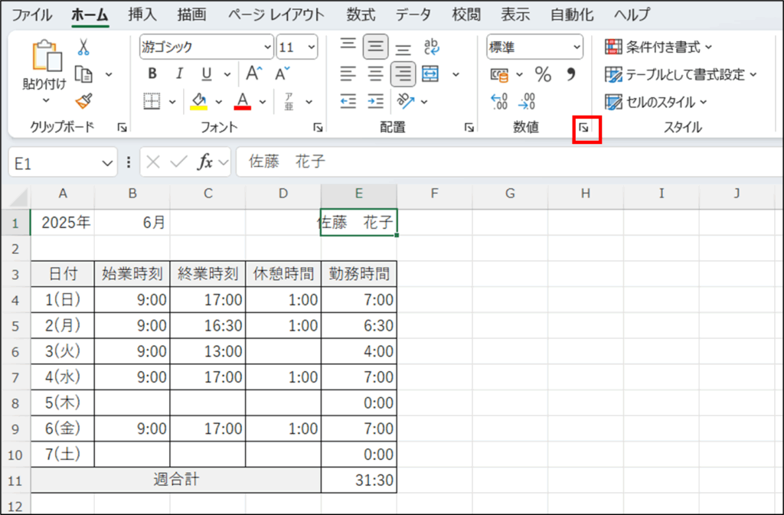Open the number format dialog launcher
Screen dimensions: 784x515
tap(584, 129)
